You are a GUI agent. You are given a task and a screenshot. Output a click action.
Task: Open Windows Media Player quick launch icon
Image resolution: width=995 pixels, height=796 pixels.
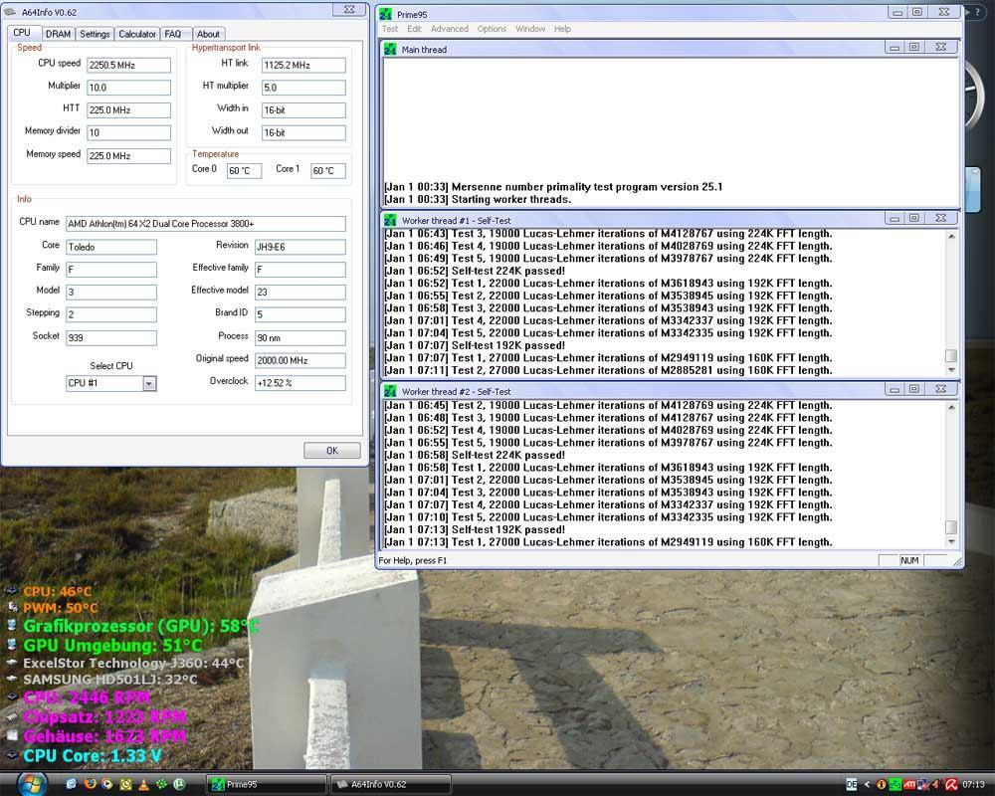107,784
